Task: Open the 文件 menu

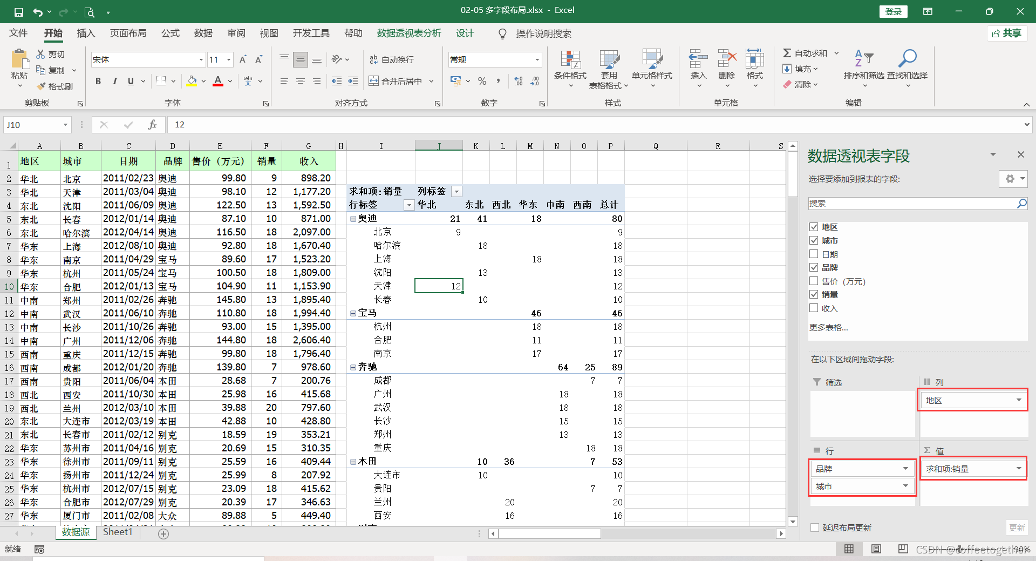Action: (x=18, y=33)
